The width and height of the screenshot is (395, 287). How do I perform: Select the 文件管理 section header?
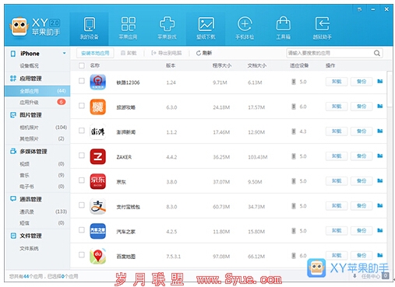tap(30, 236)
